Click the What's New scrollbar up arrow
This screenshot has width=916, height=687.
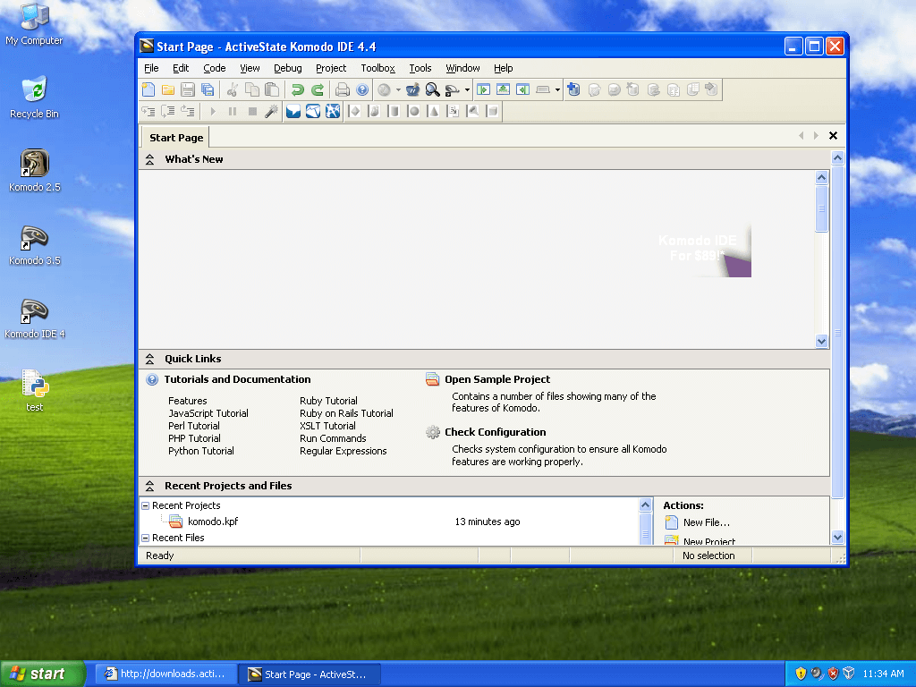pyautogui.click(x=821, y=178)
